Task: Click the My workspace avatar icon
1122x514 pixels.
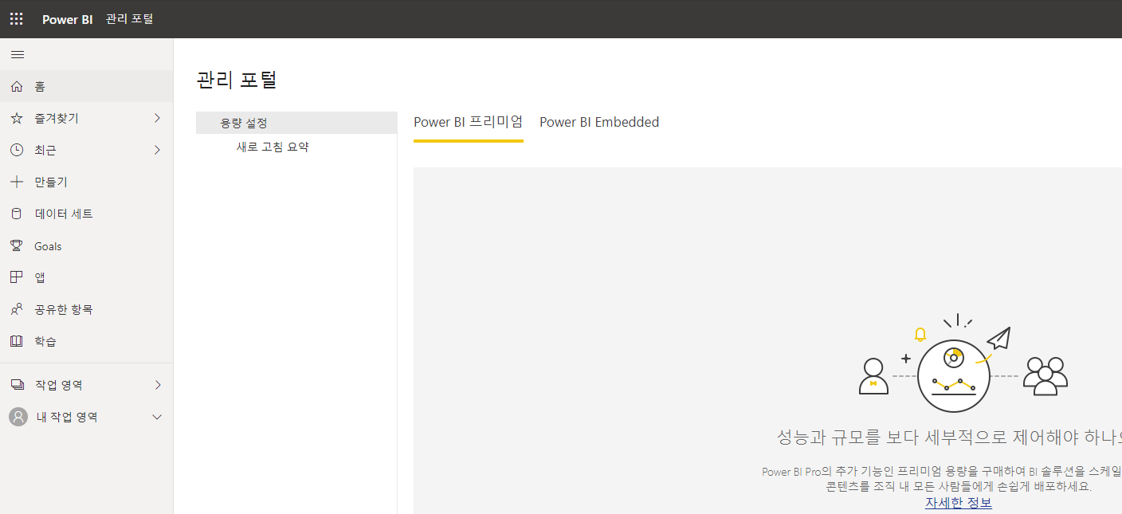Action: pos(18,417)
